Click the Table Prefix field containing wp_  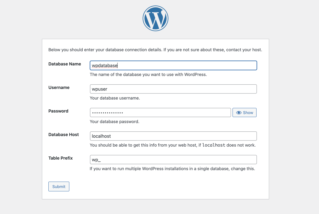pyautogui.click(x=173, y=160)
